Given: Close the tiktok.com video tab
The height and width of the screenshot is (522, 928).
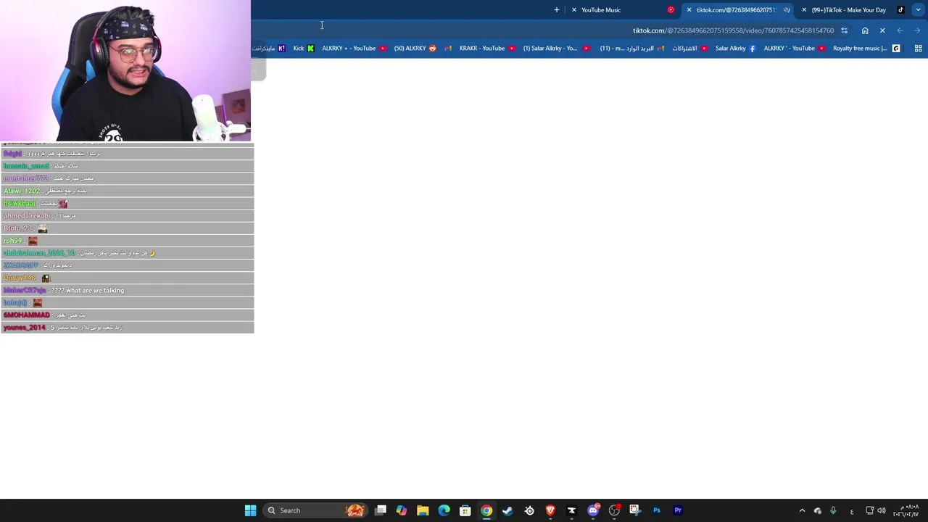Looking at the screenshot, I should 689,10.
